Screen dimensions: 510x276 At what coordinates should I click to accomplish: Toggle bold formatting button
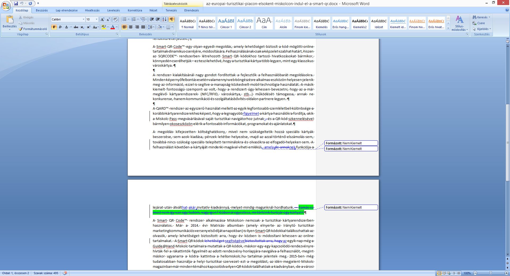[x=54, y=27]
